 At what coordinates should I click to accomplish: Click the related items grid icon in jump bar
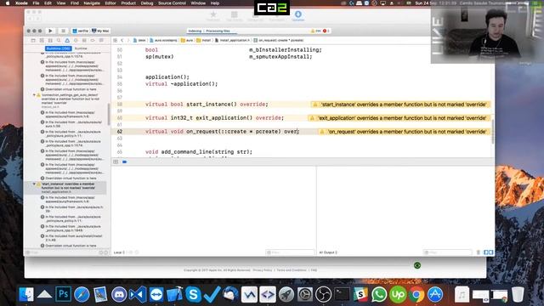tap(116, 41)
